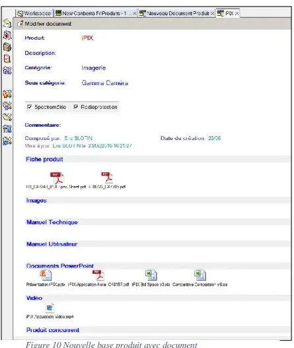This screenshot has height=348, width=294.
Task: Click Modifier document button
Action: point(44,24)
